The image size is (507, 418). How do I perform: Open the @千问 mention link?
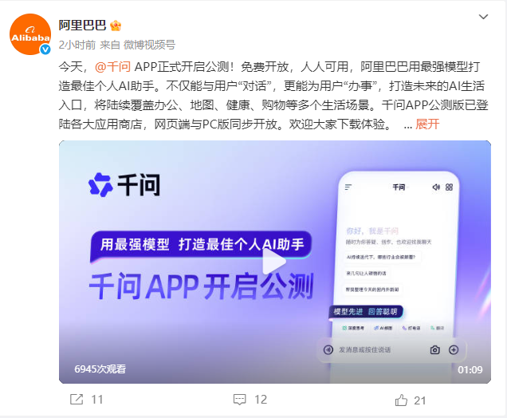[x=113, y=67]
